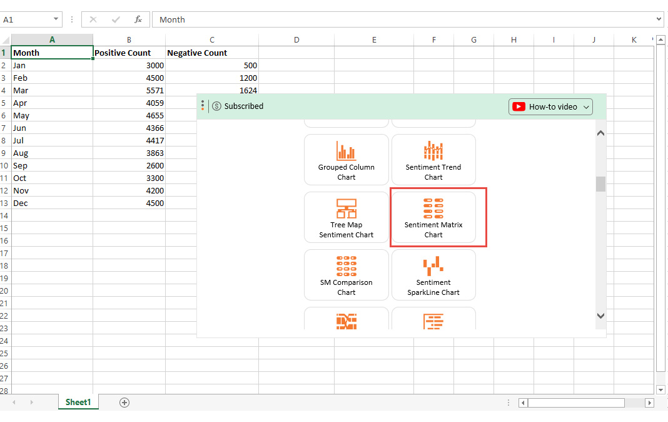Select the Feb cell
The width and height of the screenshot is (668, 422).
(52, 78)
